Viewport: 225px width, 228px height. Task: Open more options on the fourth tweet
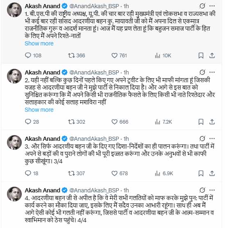coord(212,190)
